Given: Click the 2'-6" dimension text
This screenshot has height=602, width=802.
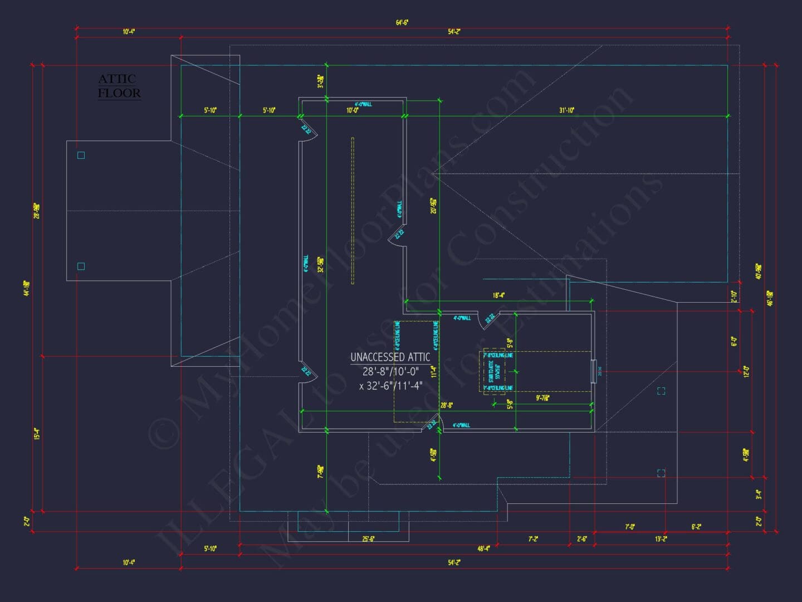Looking at the screenshot, I should pos(581,539).
